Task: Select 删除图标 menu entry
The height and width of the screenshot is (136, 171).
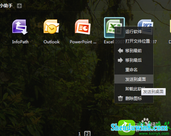Action: (x=134, y=98)
